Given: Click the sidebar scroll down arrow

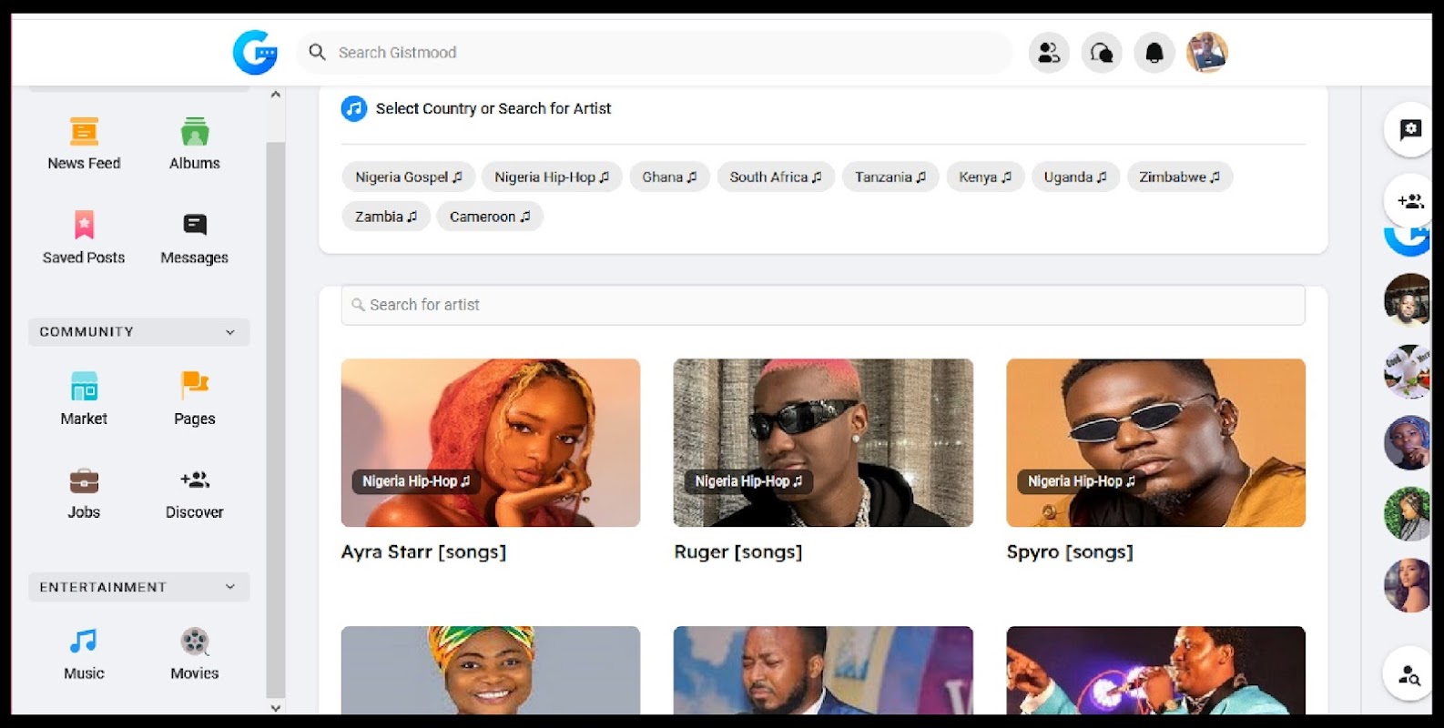Looking at the screenshot, I should click(276, 707).
